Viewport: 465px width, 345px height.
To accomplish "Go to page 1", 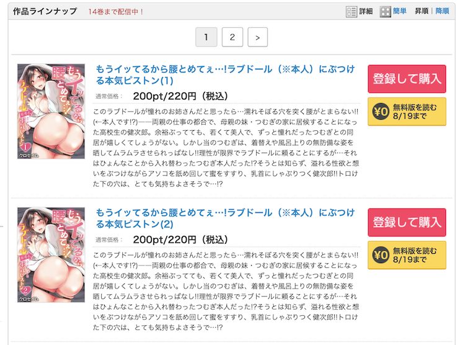I will click(206, 37).
